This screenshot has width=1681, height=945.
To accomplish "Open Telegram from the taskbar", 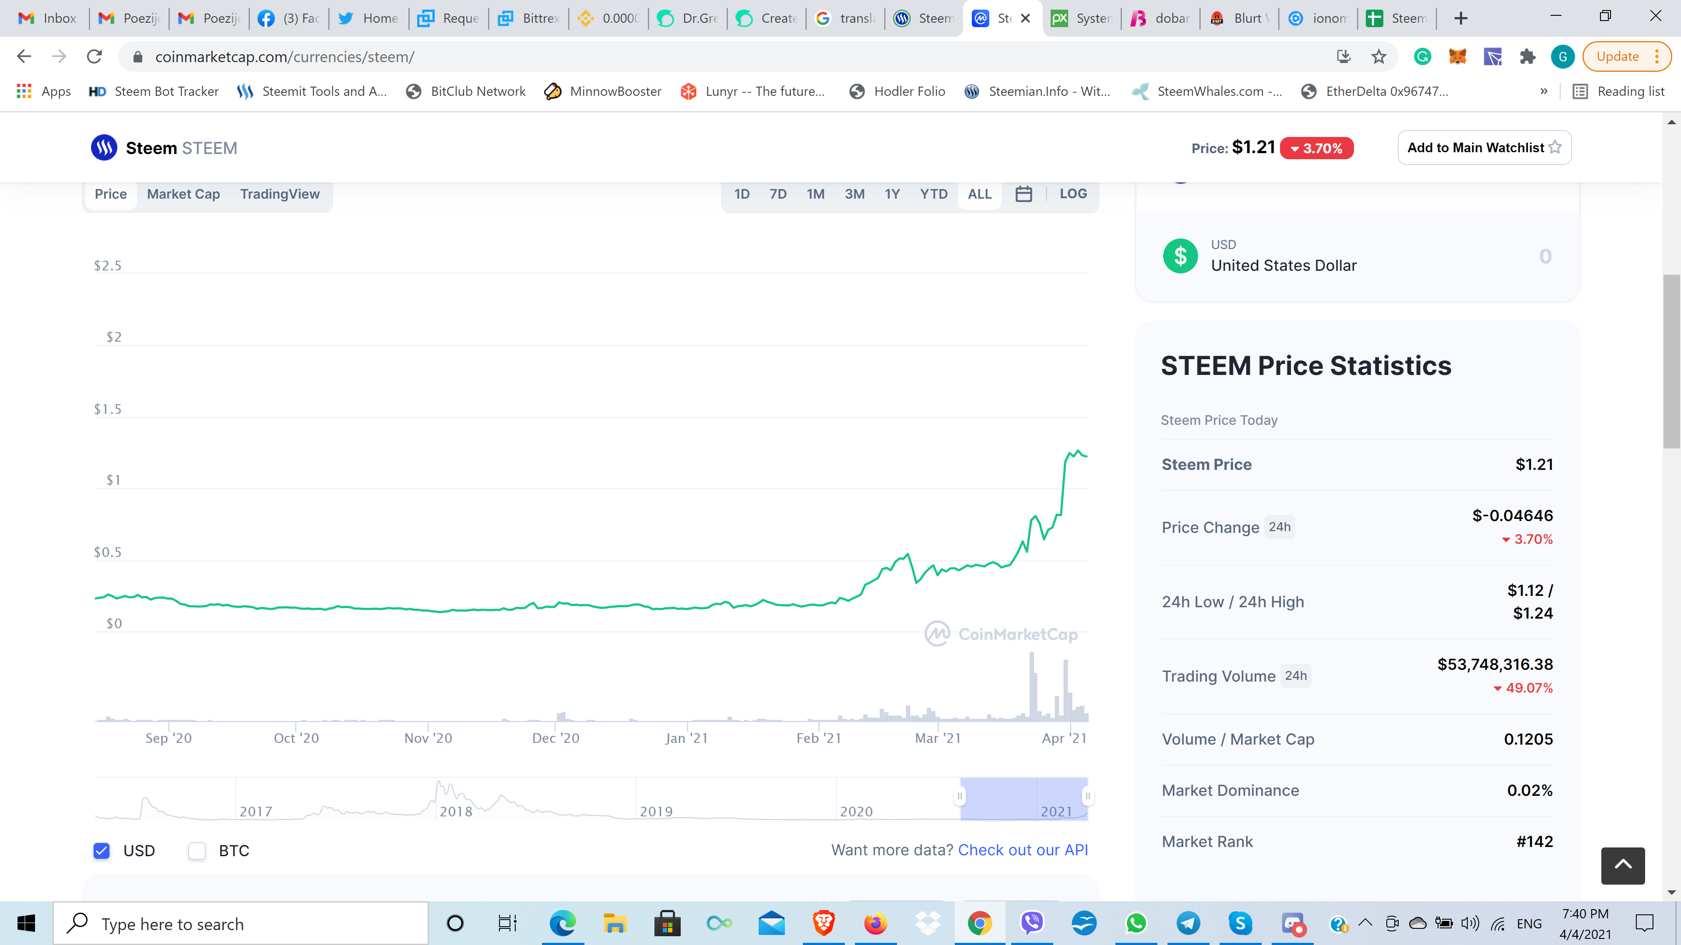I will [1189, 924].
